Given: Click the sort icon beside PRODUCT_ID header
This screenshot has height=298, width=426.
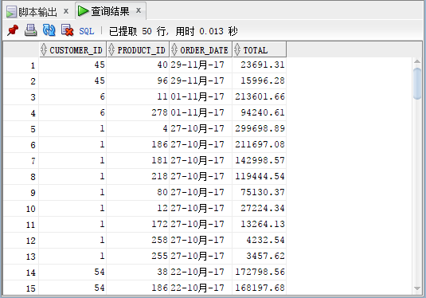Looking at the screenshot, I should [x=111, y=49].
